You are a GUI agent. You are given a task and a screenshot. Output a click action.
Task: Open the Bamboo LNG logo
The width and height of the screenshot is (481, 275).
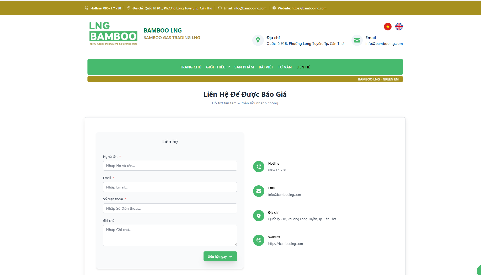coord(113,34)
